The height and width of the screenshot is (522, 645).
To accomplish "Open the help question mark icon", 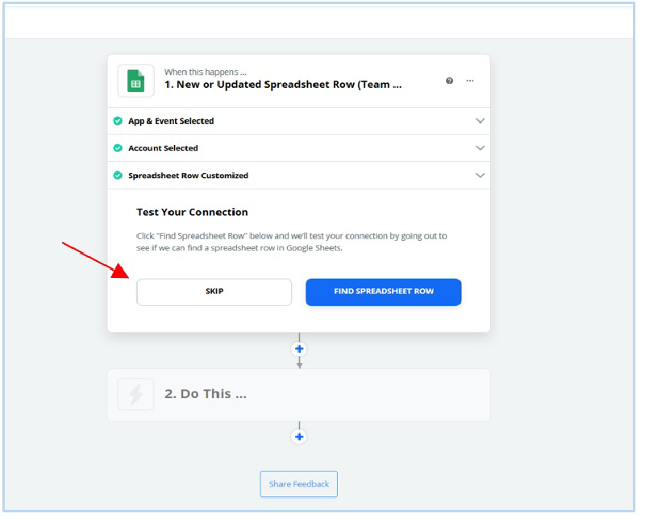I will click(x=449, y=81).
